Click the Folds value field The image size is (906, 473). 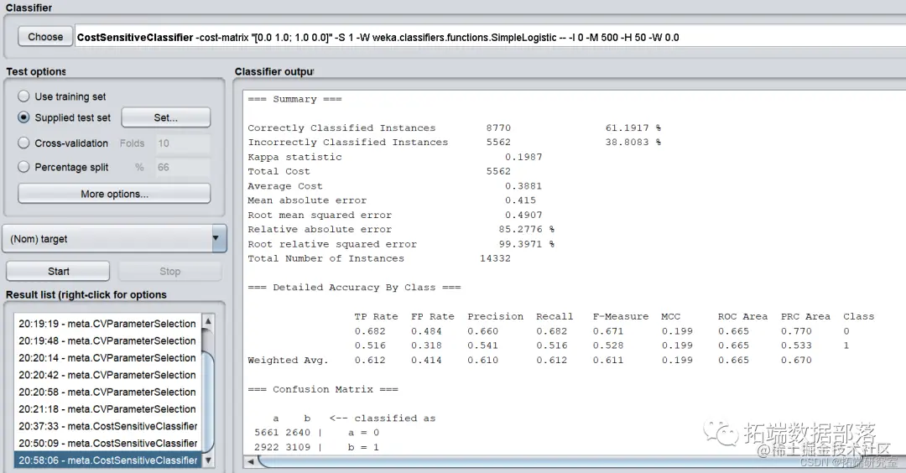click(183, 143)
